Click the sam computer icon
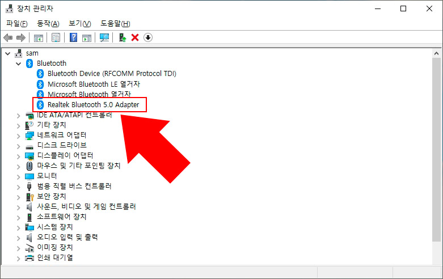Screen dimensions: 443x279 click(19, 53)
